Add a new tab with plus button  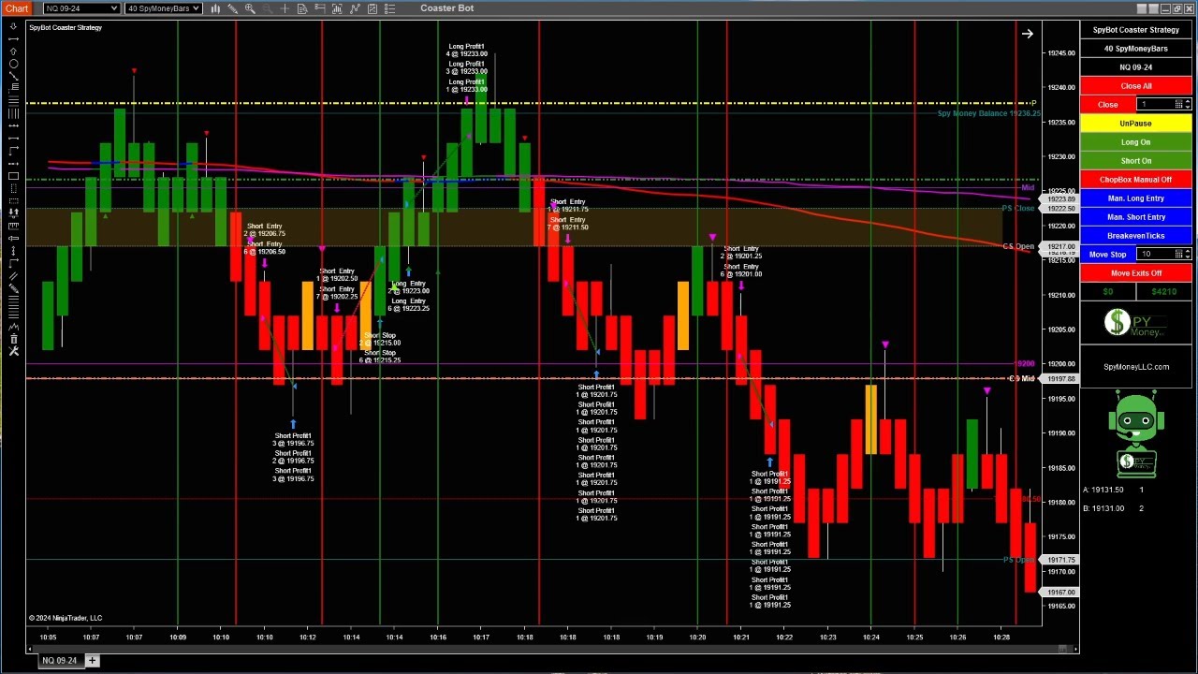[x=92, y=661]
